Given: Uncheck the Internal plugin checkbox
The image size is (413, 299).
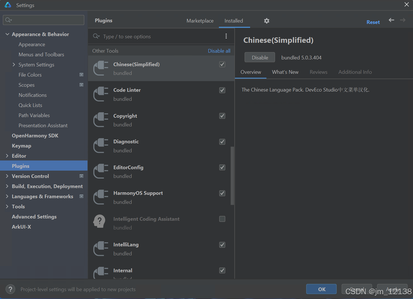Looking at the screenshot, I should 222,270.
